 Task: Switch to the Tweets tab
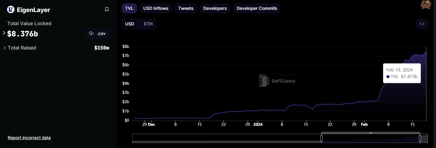pyautogui.click(x=186, y=8)
